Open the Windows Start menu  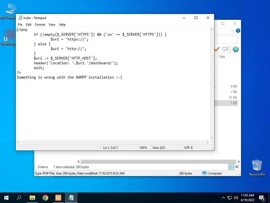click(x=6, y=198)
